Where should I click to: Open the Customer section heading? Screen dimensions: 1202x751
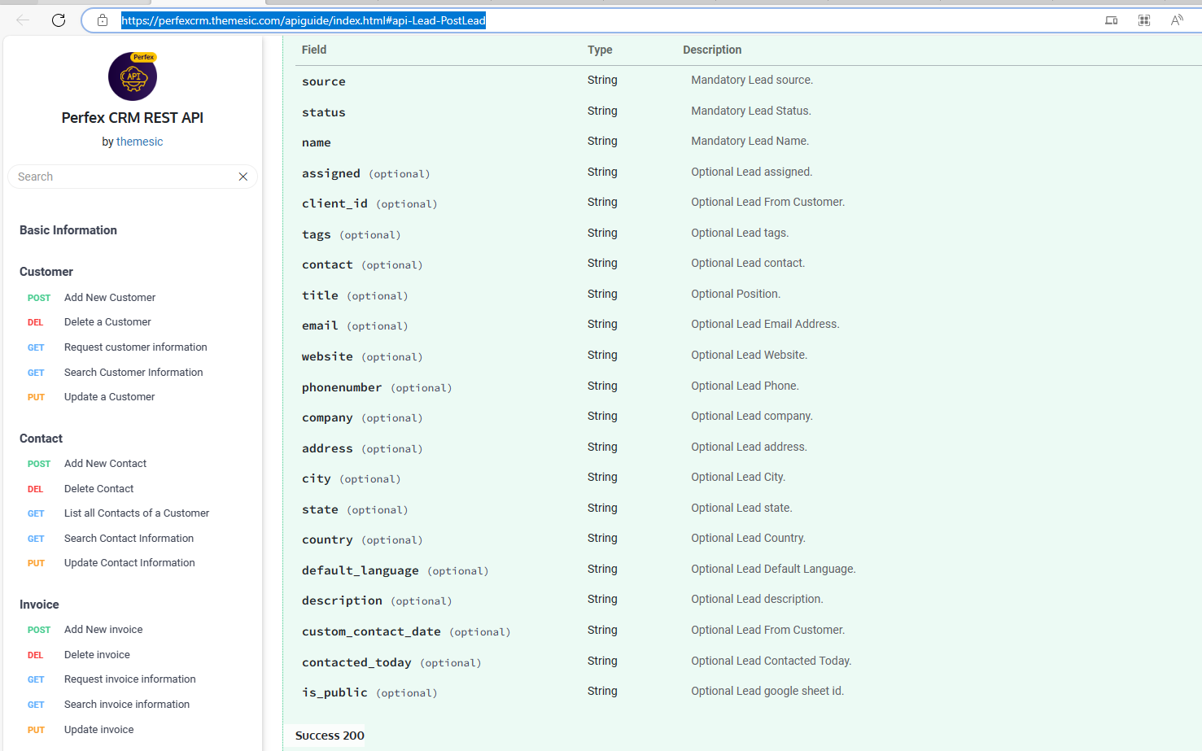click(46, 272)
